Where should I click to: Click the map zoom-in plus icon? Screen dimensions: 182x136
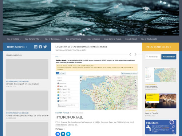click(136, 80)
